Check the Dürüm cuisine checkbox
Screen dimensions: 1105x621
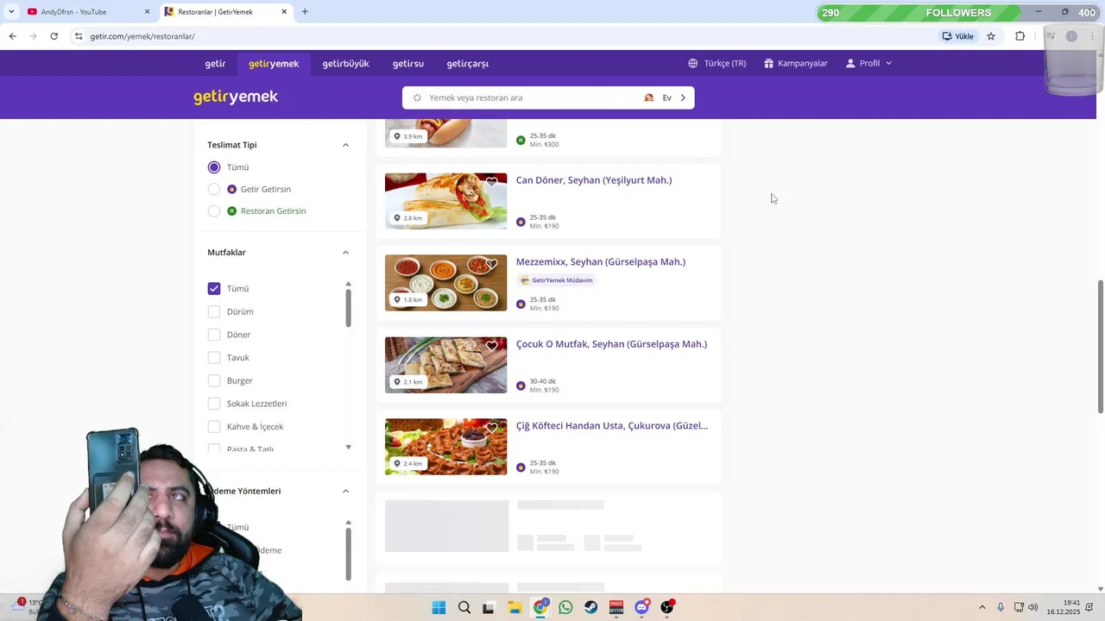(214, 311)
